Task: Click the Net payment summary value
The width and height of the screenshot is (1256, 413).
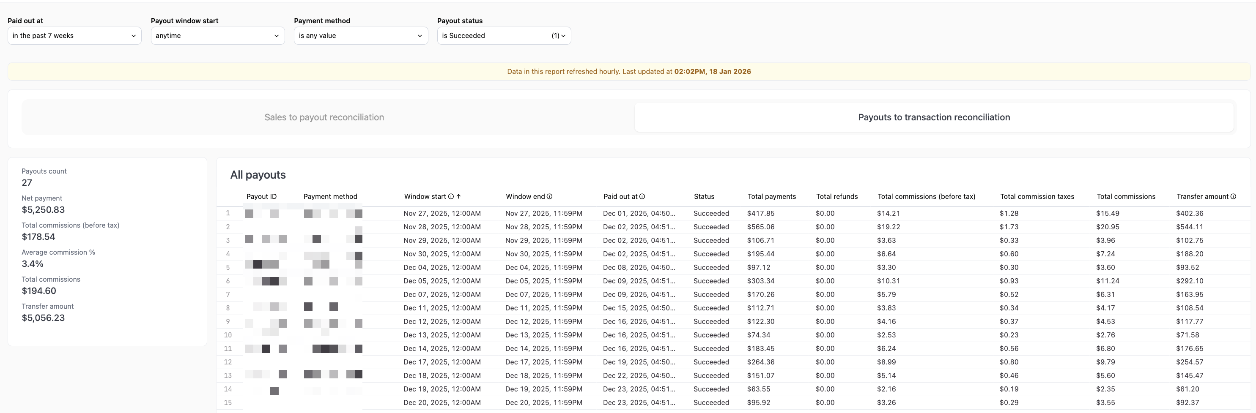Action: 43,209
